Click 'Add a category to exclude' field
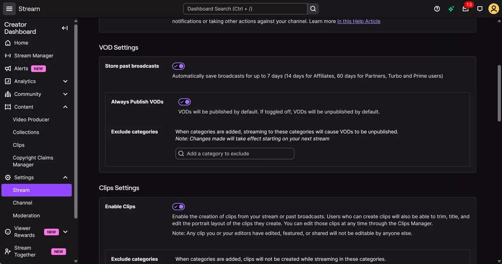Screen dimensions: 502x264 (x=235, y=154)
